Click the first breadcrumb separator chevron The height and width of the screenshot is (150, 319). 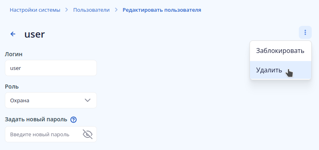pos(67,10)
